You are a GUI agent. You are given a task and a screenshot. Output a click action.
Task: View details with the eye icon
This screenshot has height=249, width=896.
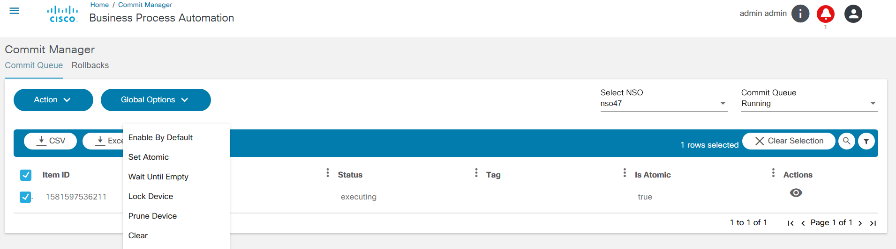(796, 193)
